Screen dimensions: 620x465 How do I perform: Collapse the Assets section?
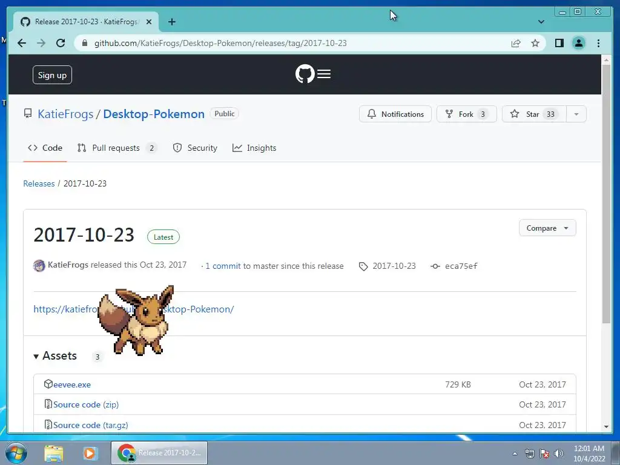pyautogui.click(x=55, y=356)
